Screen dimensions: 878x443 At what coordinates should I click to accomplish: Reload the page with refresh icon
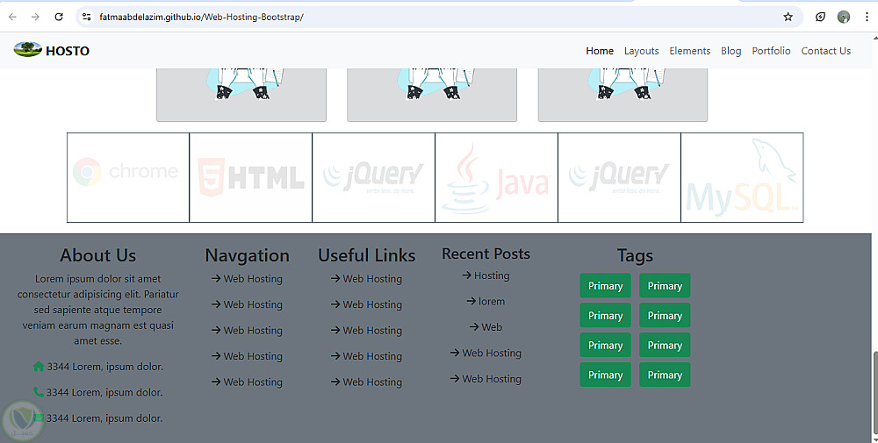click(x=59, y=17)
